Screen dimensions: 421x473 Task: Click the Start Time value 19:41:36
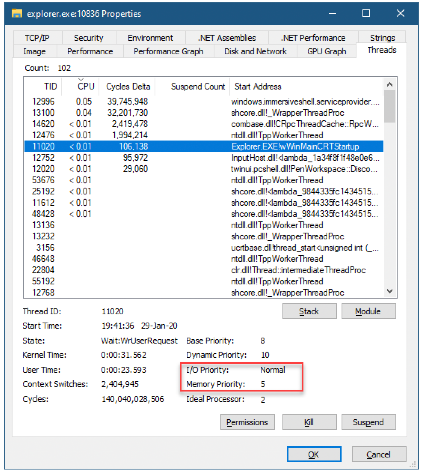118,326
